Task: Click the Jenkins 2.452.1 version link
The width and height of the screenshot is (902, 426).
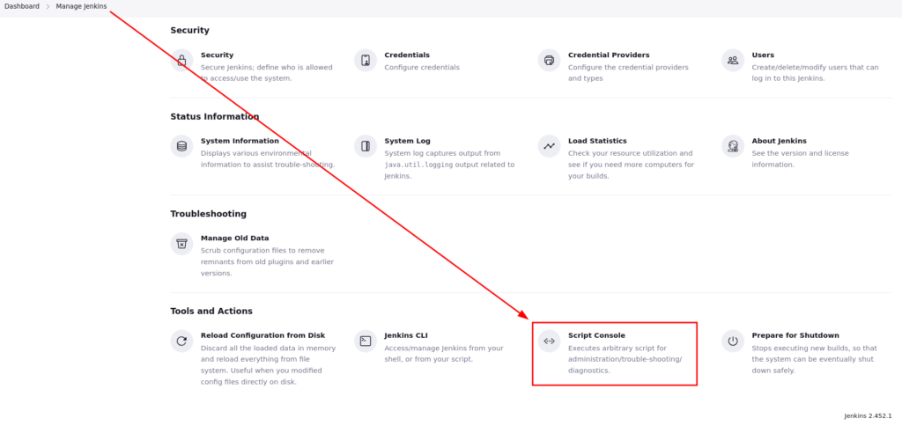Action: (868, 415)
